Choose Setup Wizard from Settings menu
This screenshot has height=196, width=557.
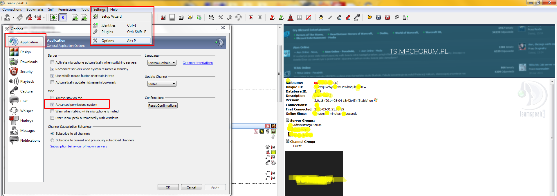point(122,16)
